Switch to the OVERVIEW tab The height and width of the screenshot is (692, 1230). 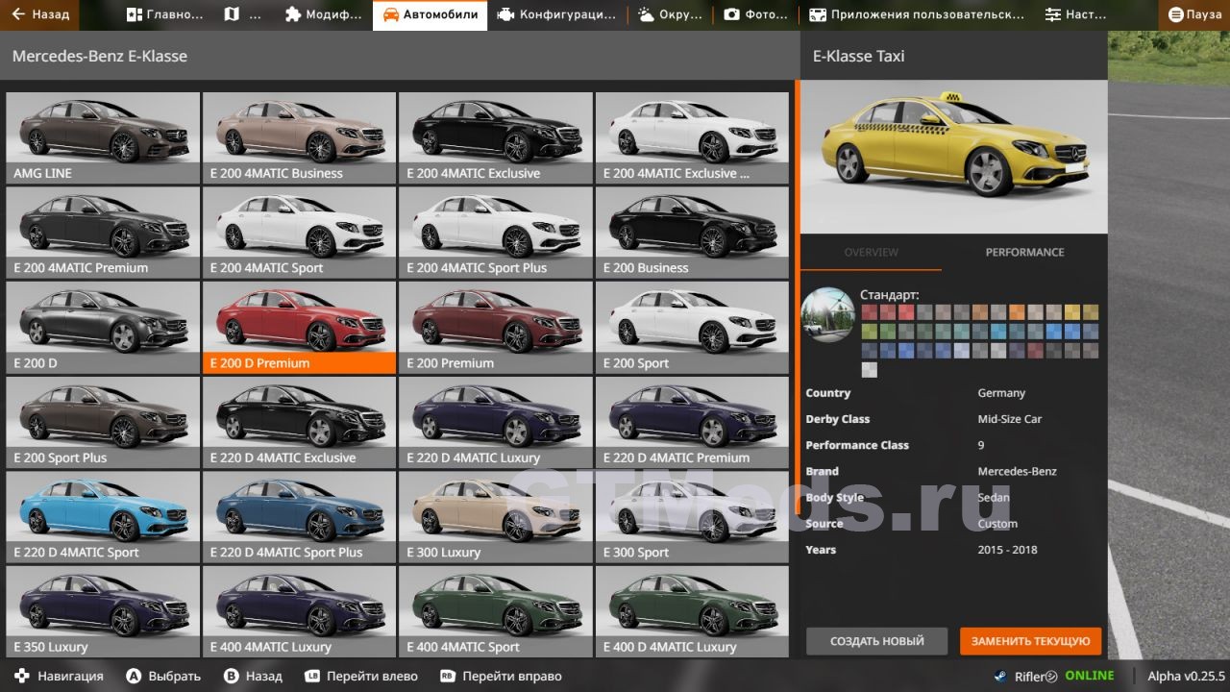pyautogui.click(x=871, y=252)
